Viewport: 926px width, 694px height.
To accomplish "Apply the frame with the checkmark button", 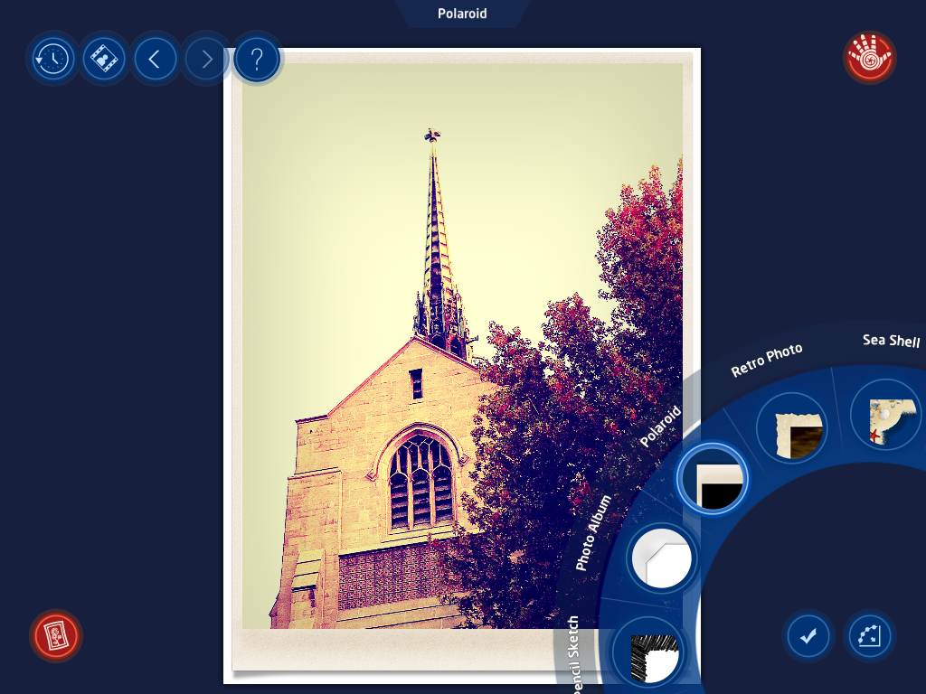I will click(x=808, y=636).
